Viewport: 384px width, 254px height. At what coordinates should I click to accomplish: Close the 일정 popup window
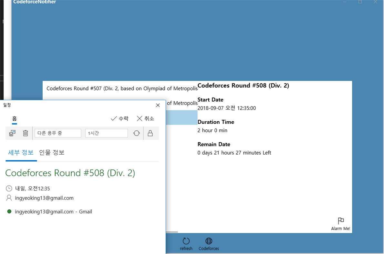158,105
